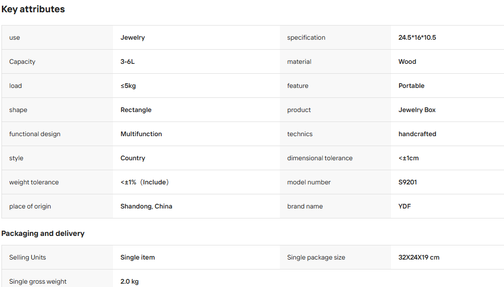Select the Shandong, China origin value

[146, 206]
